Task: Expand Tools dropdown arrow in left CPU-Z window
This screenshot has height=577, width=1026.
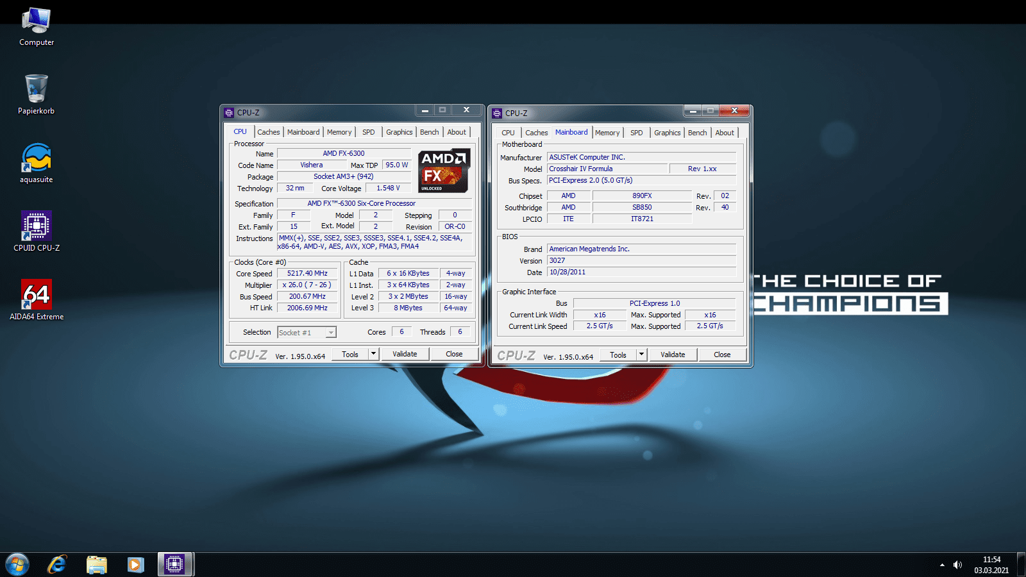Action: coord(373,354)
